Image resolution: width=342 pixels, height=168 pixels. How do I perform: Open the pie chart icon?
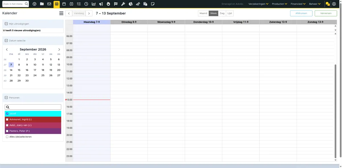[x=131, y=4]
